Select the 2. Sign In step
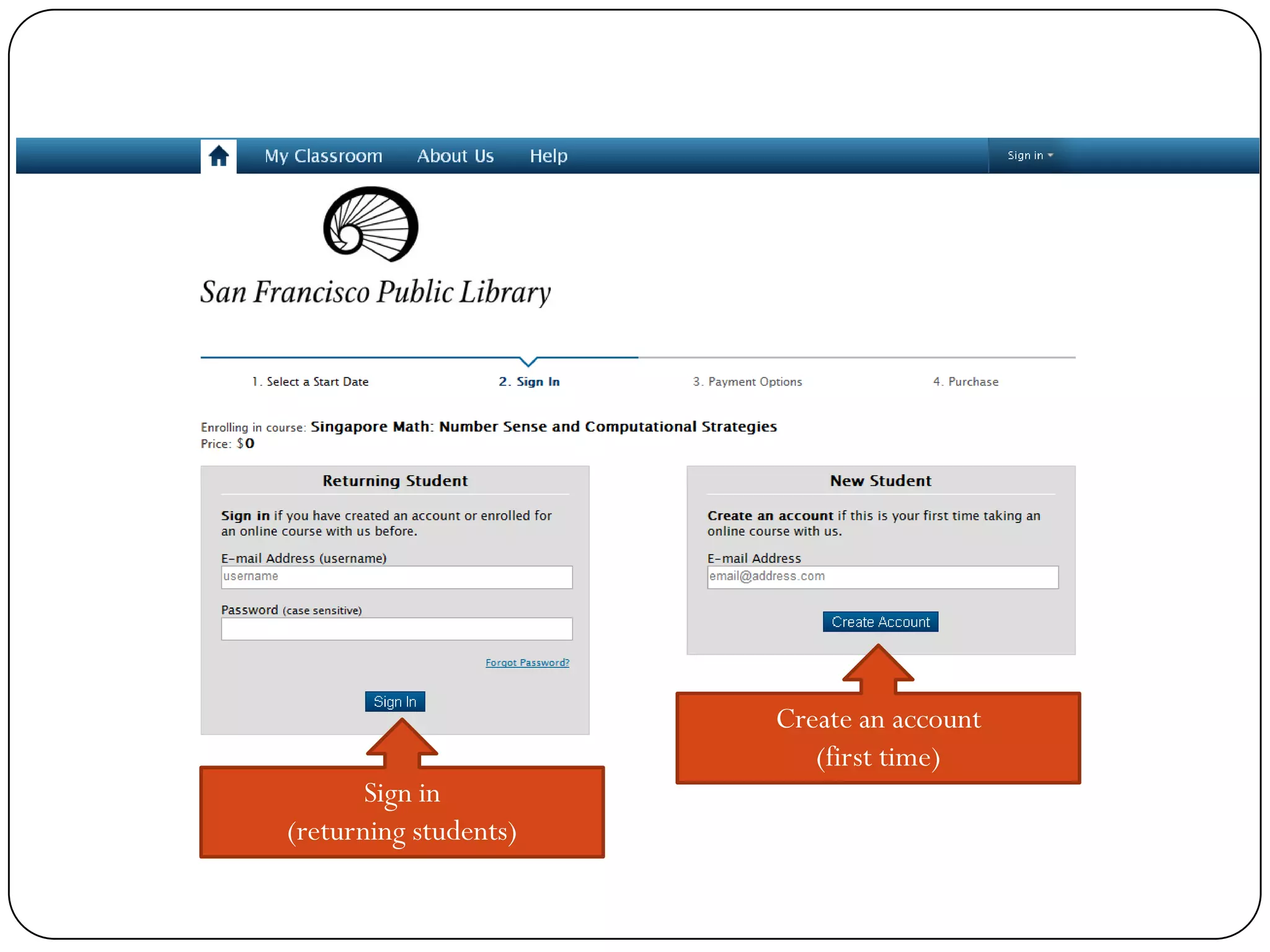The width and height of the screenshot is (1270, 952). [529, 382]
